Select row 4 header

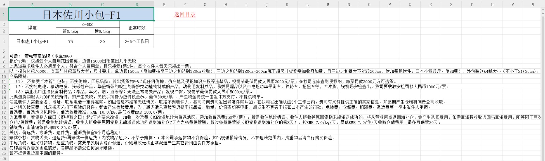[4, 41]
